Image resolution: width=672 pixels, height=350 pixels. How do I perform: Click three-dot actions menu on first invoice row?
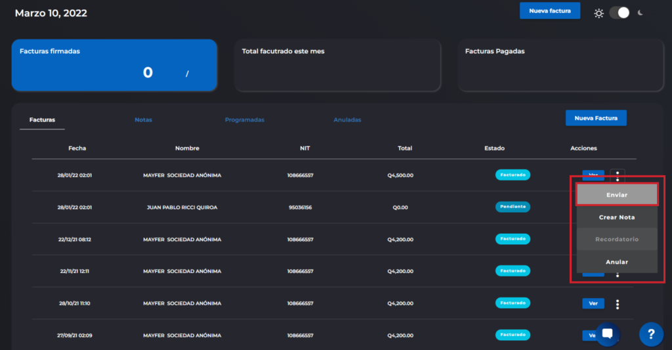coord(617,175)
